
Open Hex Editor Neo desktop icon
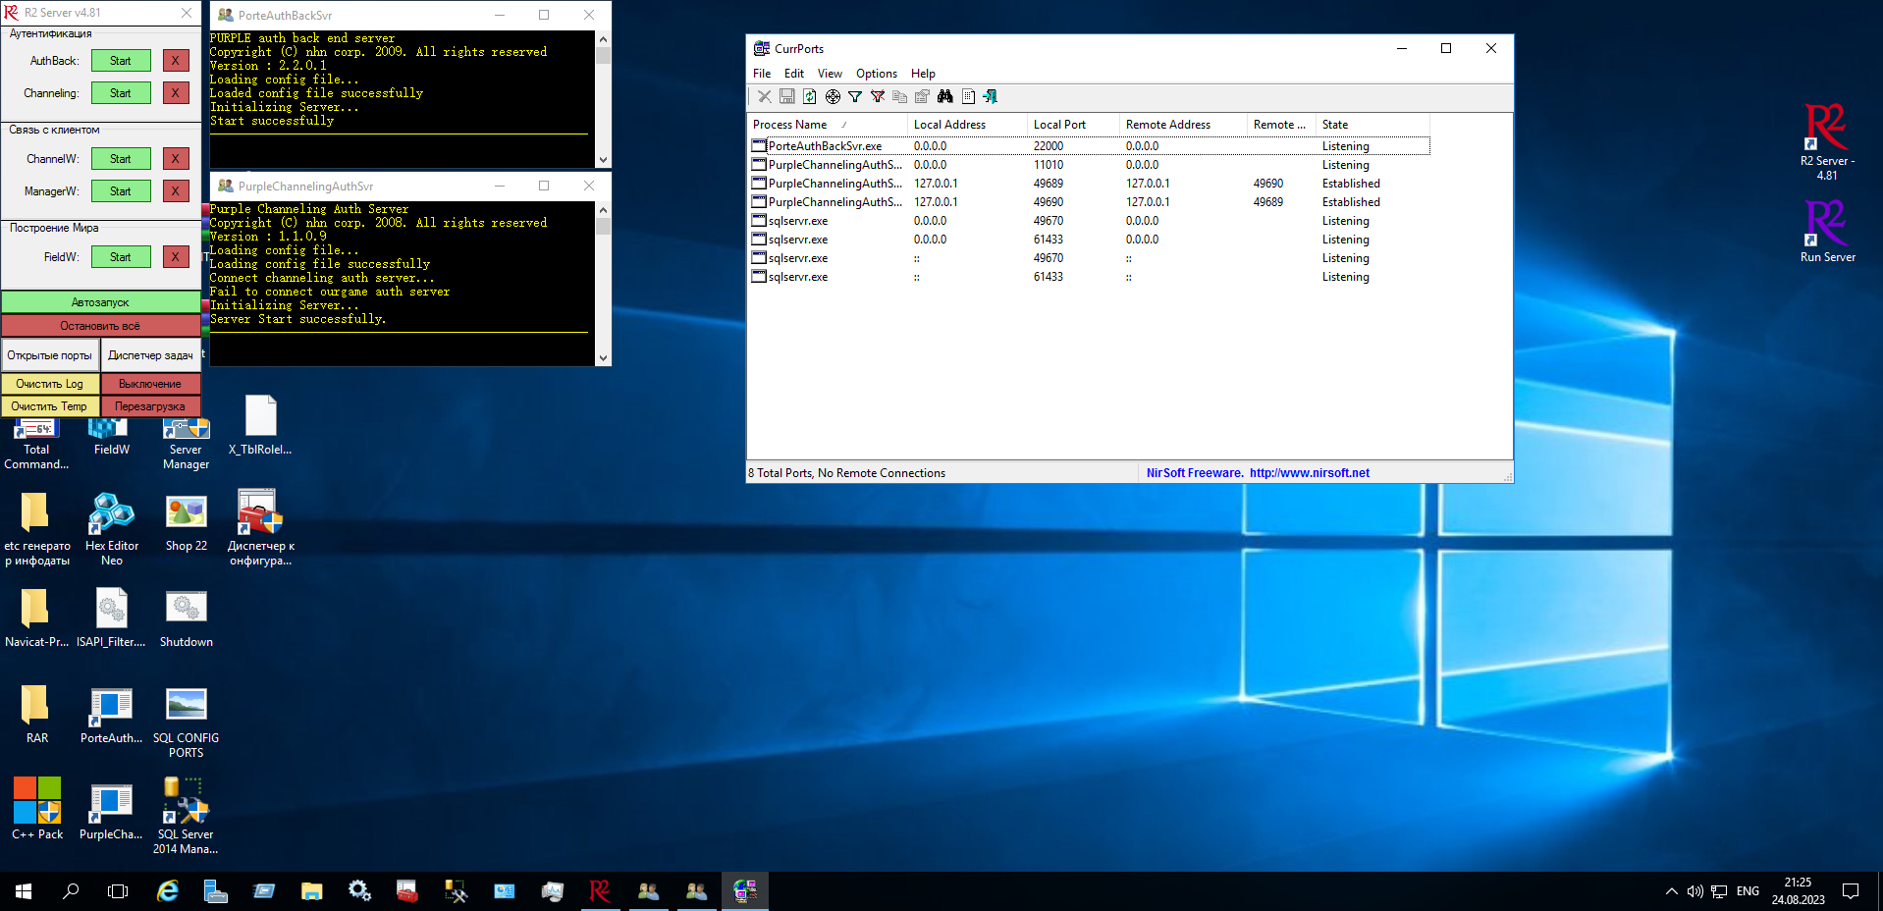coord(111,530)
